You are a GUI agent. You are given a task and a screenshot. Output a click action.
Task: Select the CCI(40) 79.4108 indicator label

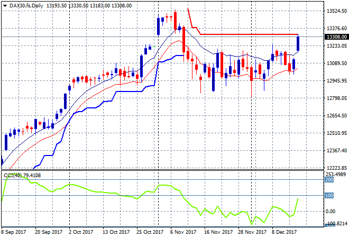tap(22, 176)
